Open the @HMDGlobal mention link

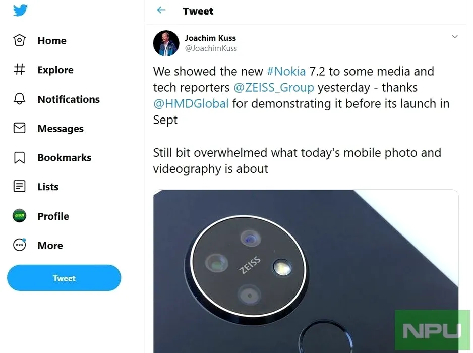click(x=191, y=104)
